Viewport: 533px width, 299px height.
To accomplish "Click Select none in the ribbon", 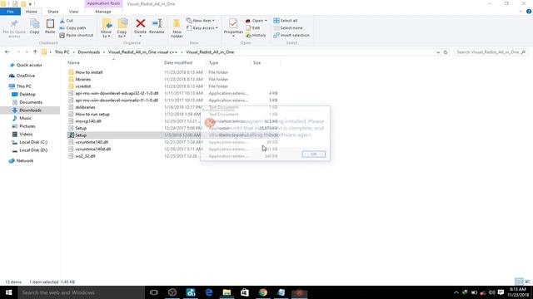I will [288, 27].
